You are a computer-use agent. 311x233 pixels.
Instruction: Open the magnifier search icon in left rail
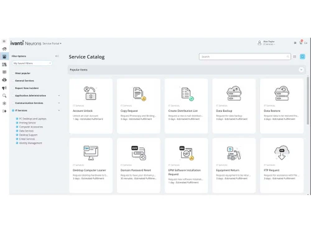4,96
